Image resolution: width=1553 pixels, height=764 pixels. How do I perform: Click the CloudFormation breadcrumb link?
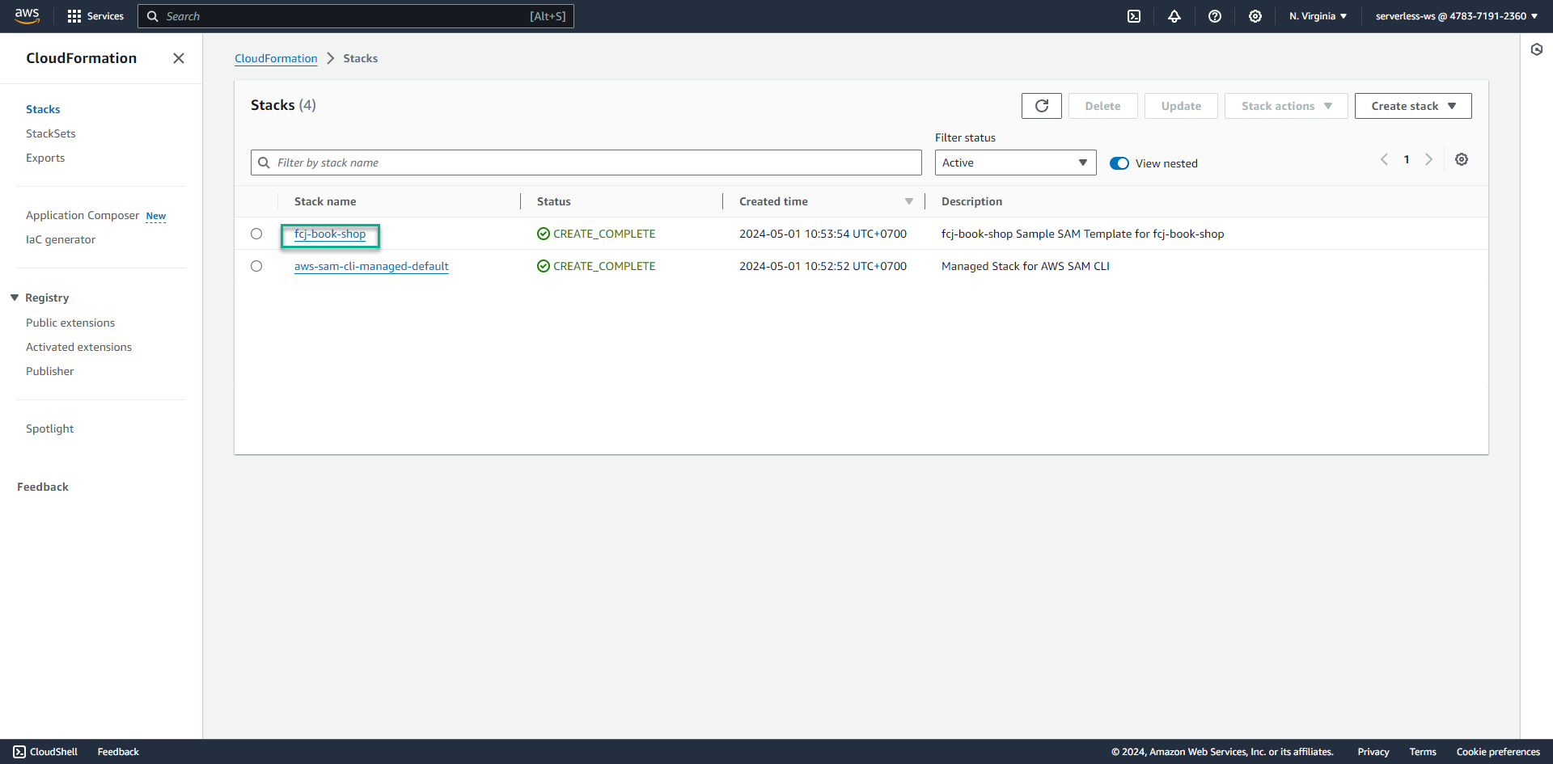click(276, 58)
